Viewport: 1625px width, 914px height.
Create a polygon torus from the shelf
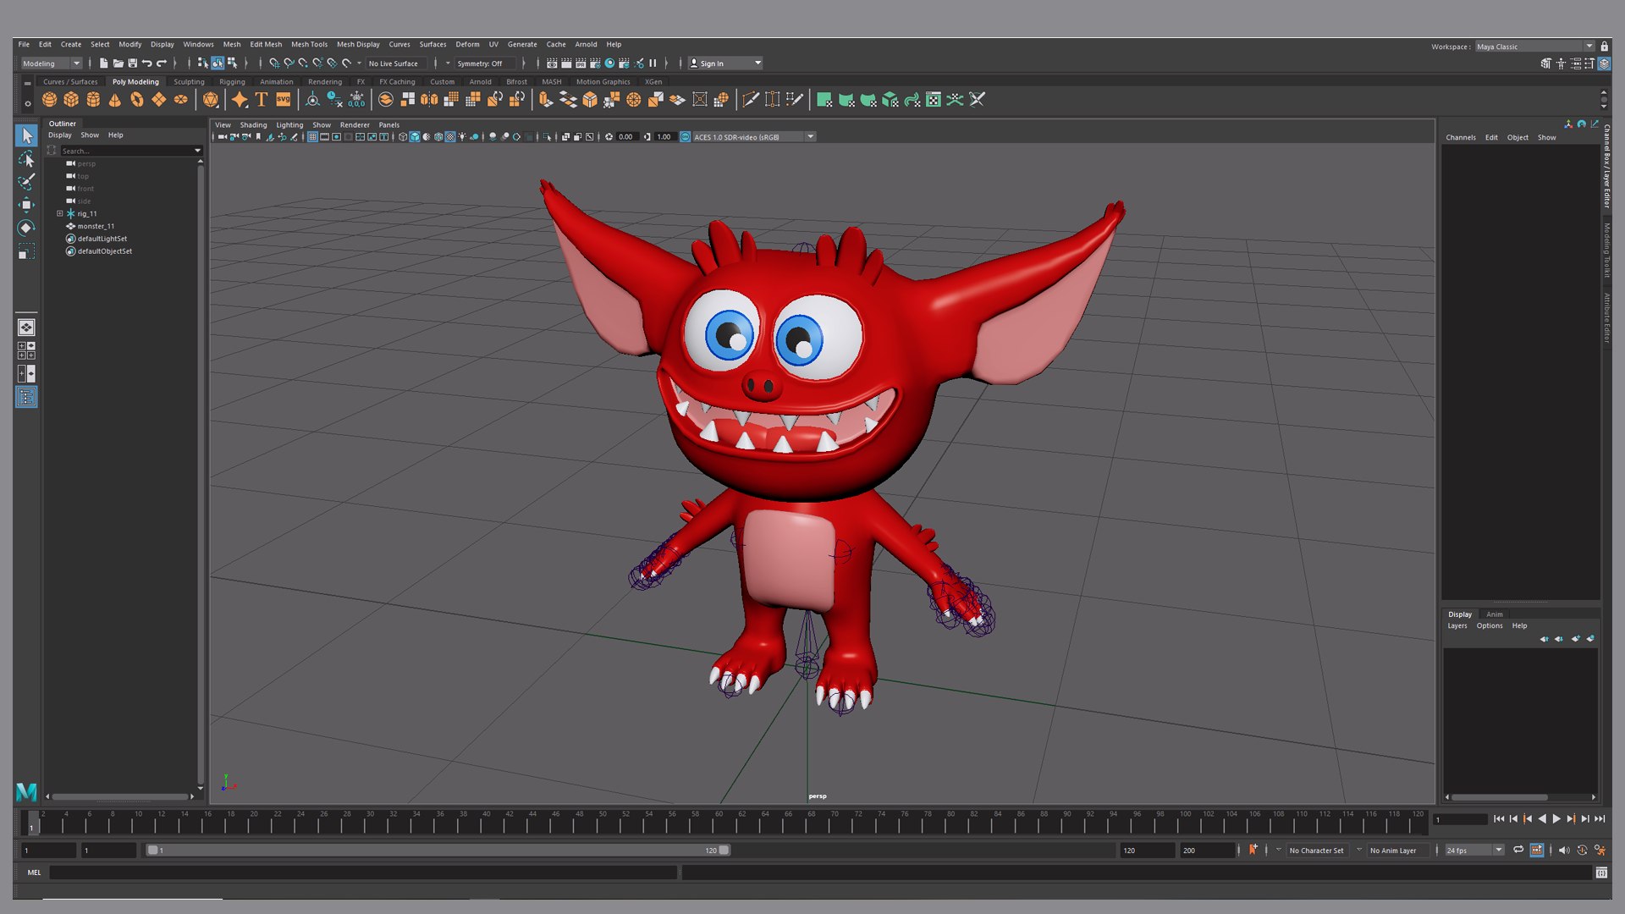coord(137,100)
